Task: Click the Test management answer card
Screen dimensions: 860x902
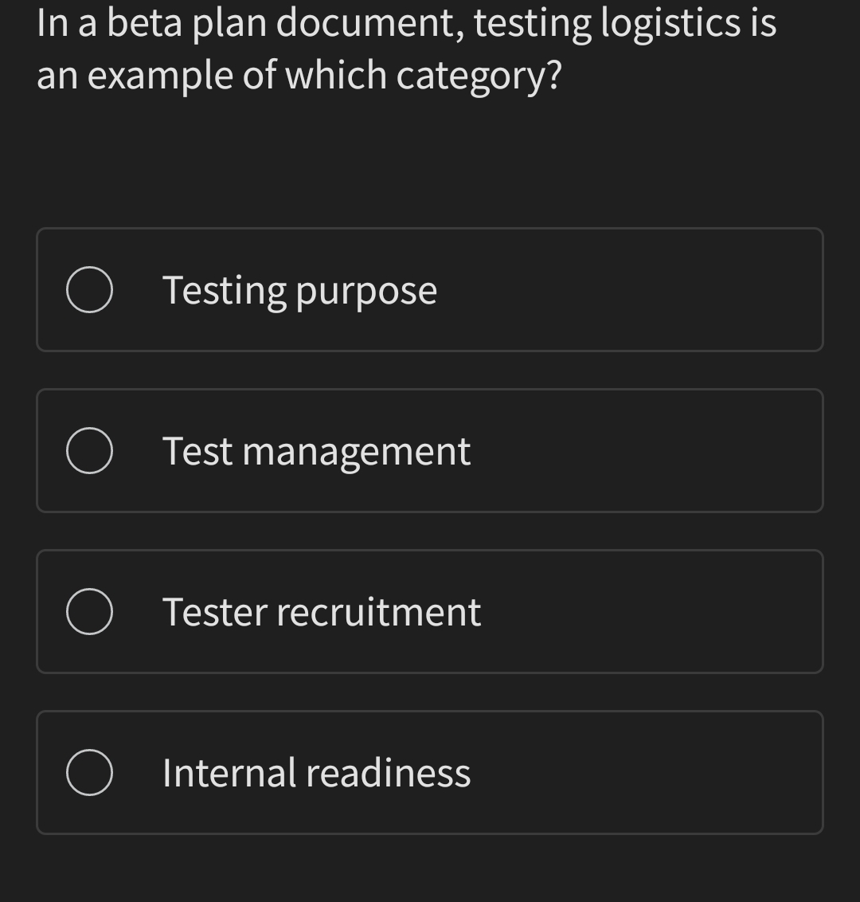Action: pos(430,451)
